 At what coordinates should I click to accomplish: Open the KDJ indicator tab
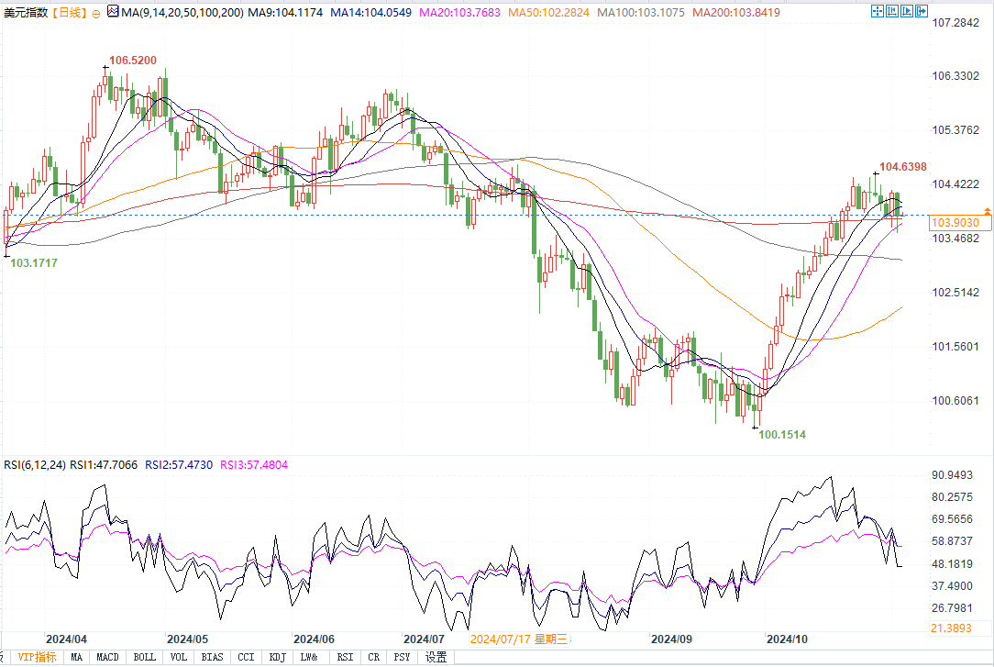tap(276, 657)
